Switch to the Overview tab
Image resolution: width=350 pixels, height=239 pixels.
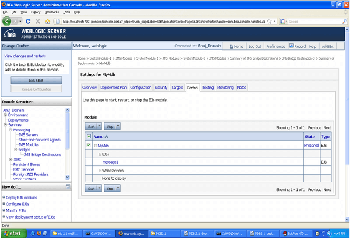(89, 88)
